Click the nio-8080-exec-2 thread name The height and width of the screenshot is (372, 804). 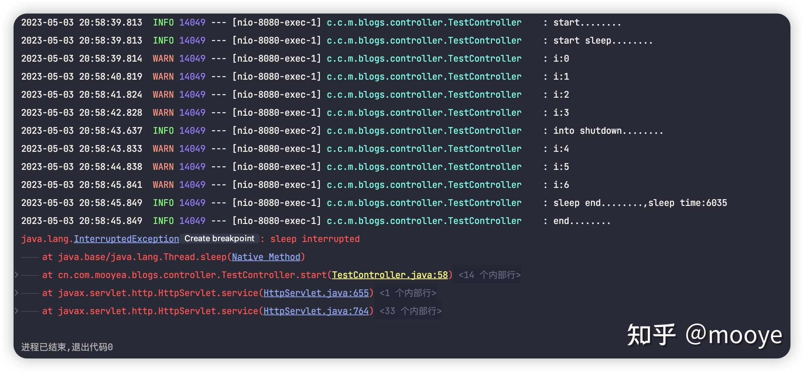click(x=276, y=131)
